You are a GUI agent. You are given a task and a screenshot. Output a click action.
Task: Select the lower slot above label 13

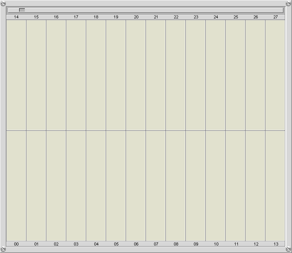[275, 186]
